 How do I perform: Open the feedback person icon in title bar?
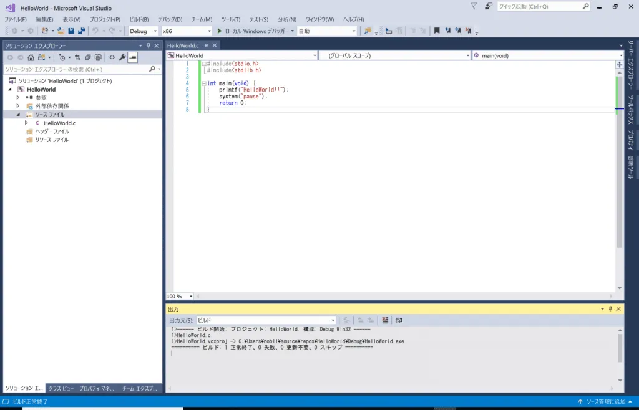489,6
